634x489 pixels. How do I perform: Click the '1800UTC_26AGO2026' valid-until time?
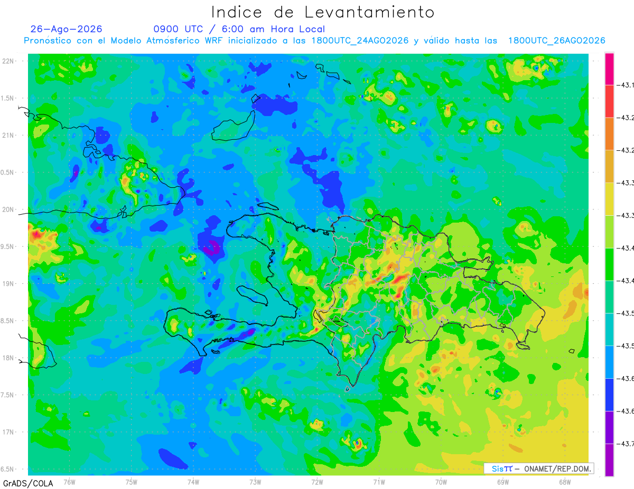click(556, 41)
